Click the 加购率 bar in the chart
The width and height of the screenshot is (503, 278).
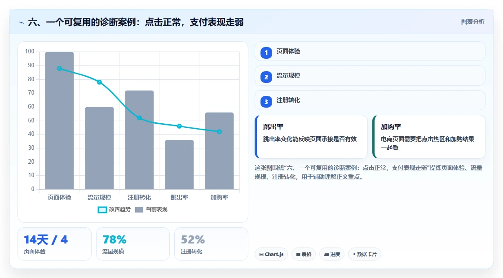coord(220,151)
